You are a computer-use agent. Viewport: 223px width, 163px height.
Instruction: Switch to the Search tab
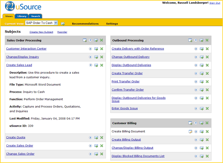coord(36,16)
